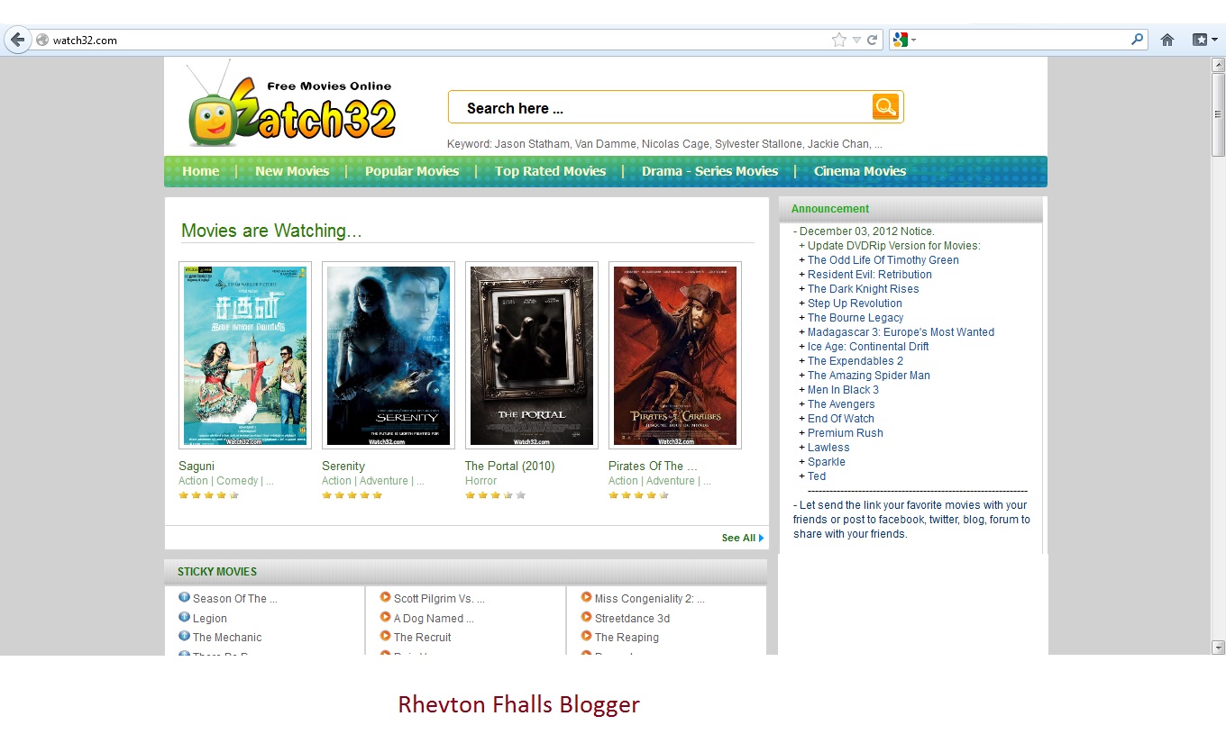This screenshot has width=1226, height=734.
Task: Open the Serenity movie poster
Action: [x=389, y=356]
